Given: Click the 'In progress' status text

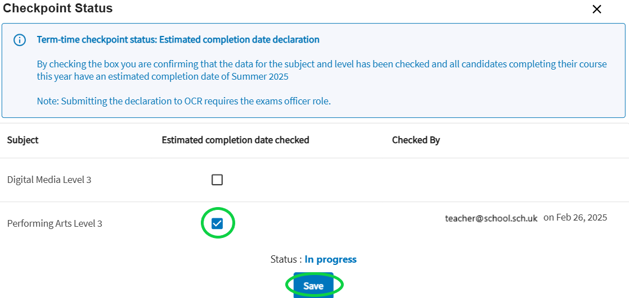Looking at the screenshot, I should point(330,259).
